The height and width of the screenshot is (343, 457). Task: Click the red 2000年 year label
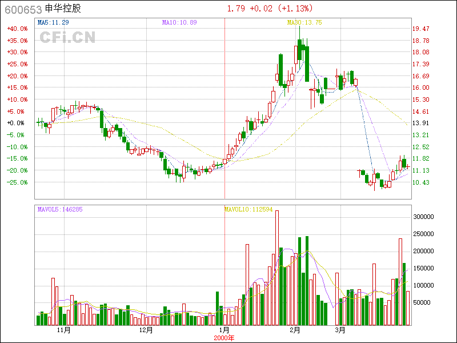[x=224, y=338]
